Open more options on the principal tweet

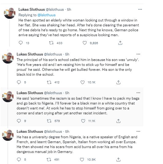pyautogui.click(x=138, y=54)
